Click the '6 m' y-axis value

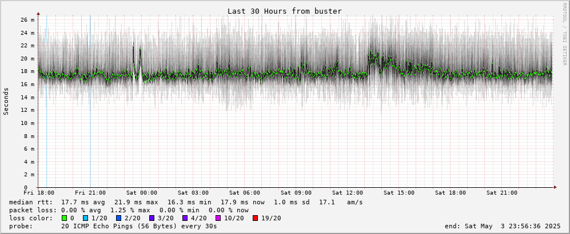click(29, 149)
